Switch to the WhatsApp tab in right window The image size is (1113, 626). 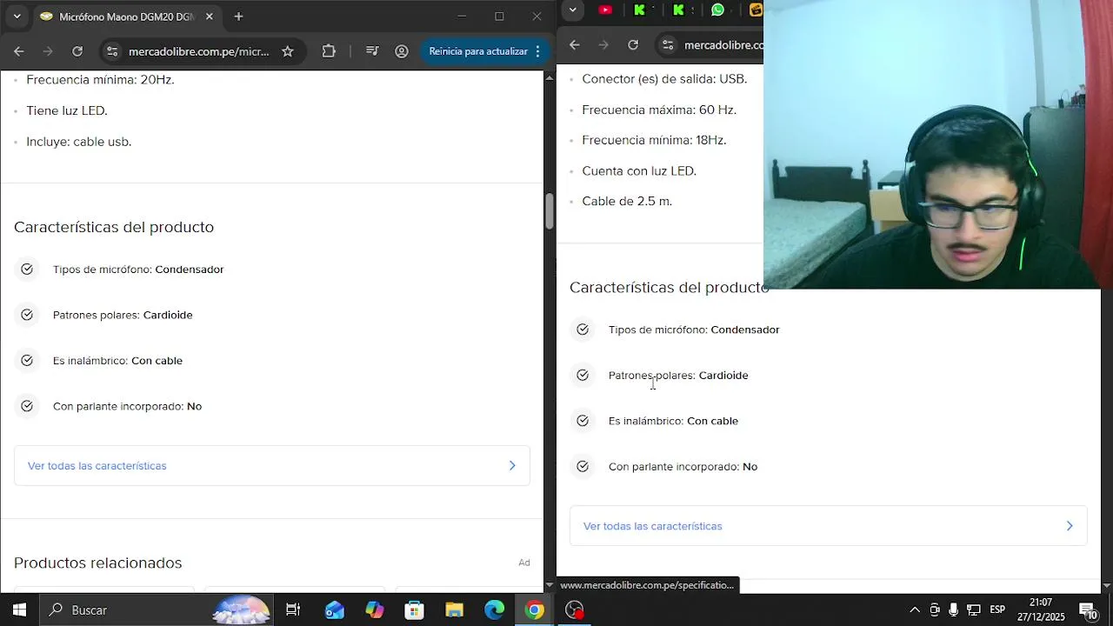pos(717,10)
